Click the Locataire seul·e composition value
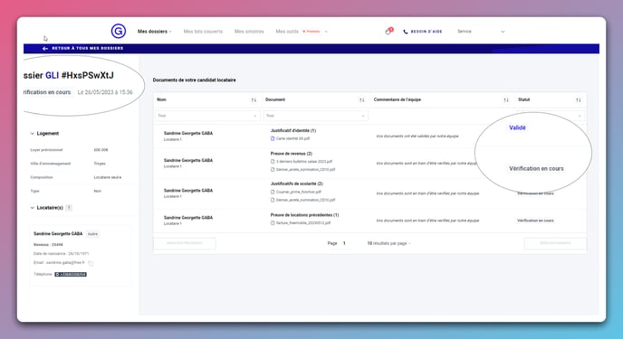This screenshot has width=623, height=339. (x=108, y=177)
